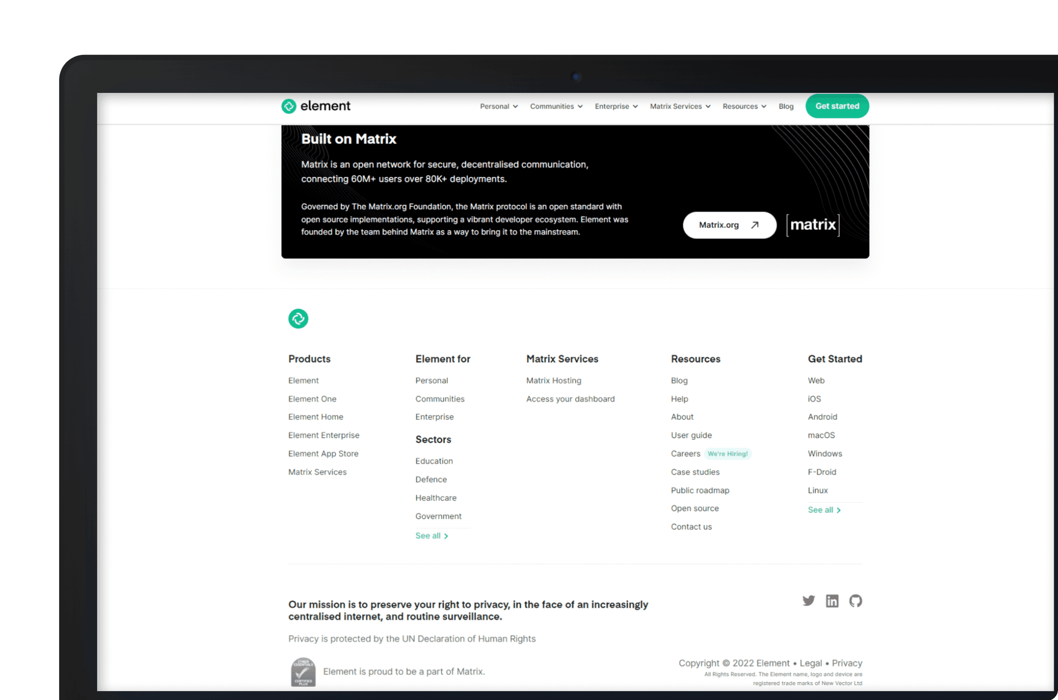1058x700 pixels.
Task: Get started with the Web app
Action: [x=816, y=380]
